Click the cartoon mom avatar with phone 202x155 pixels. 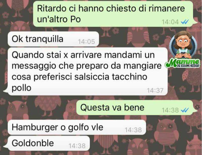click(183, 45)
